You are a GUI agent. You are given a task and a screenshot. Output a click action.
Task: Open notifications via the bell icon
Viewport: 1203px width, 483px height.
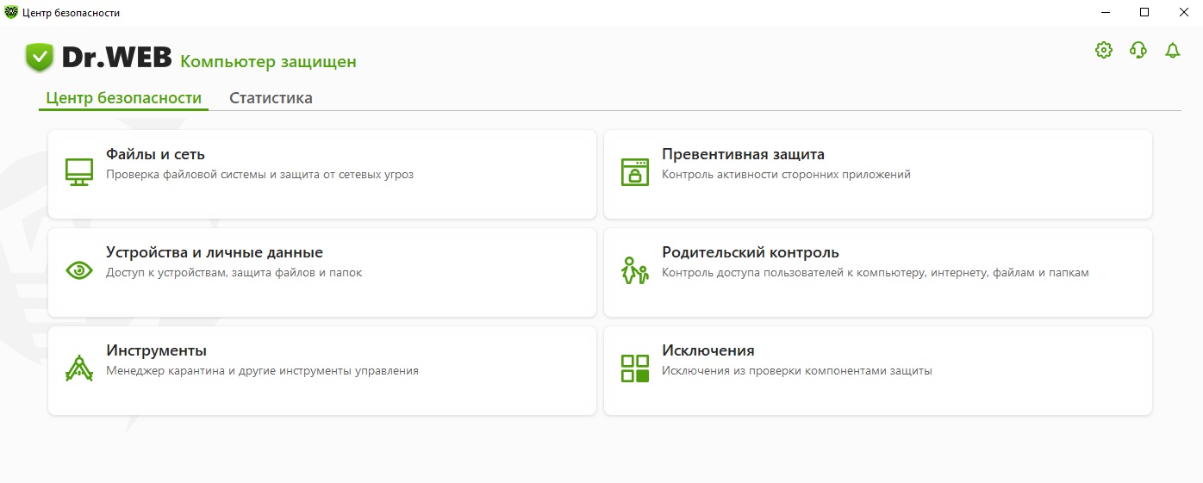1172,50
